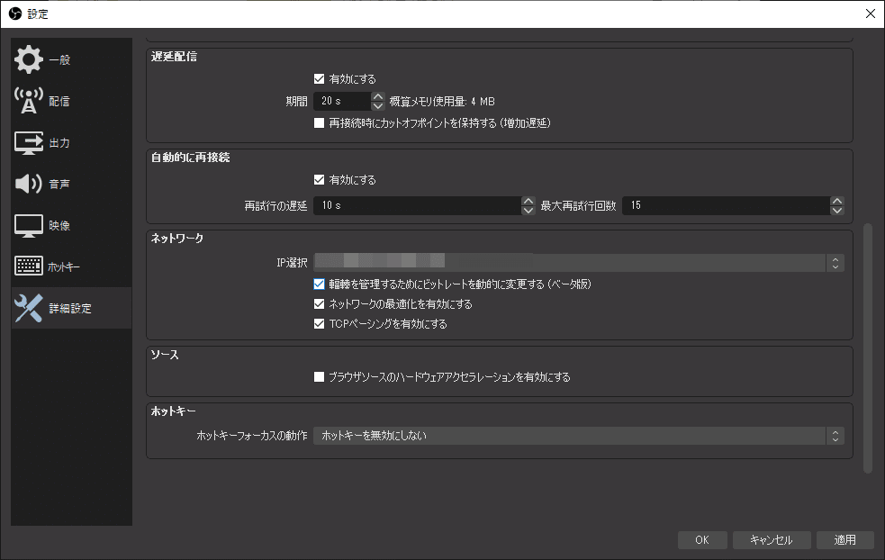Click the 概算メモリ使用量: 4 MB text

click(442, 102)
